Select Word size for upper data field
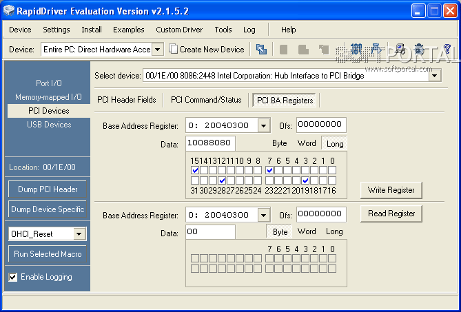 (x=307, y=143)
